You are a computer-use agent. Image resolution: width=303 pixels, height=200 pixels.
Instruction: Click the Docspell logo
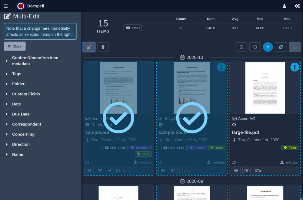point(21,6)
